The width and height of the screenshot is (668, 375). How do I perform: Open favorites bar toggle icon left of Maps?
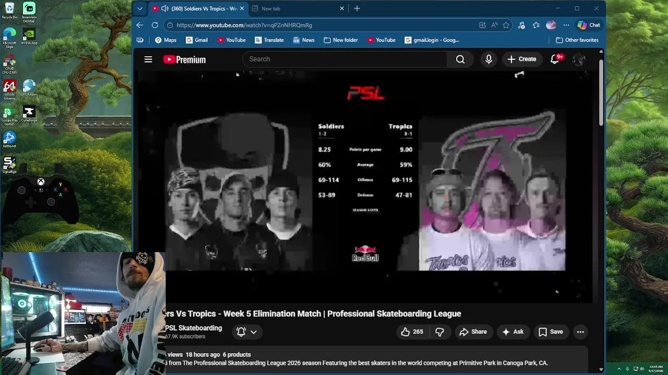click(140, 40)
